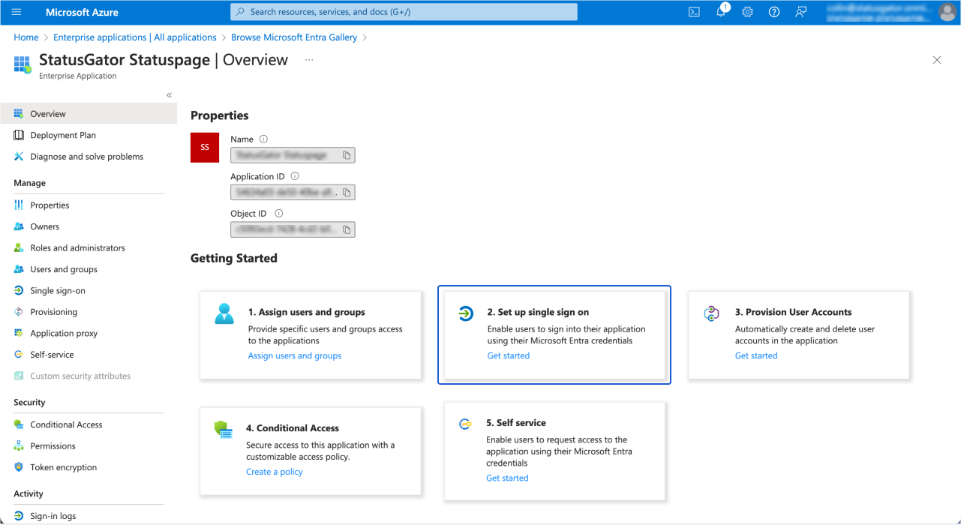Click the ellipsis beside the Overview title
961x525 pixels.
pos(309,60)
